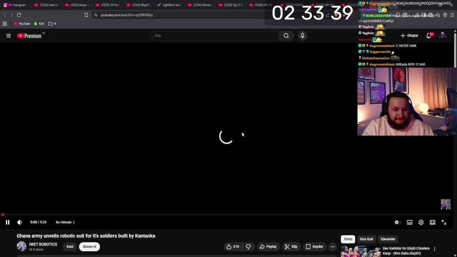The width and height of the screenshot is (457, 257).
Task: Open the IWET ROBOTICS channel avatar
Action: (x=21, y=247)
